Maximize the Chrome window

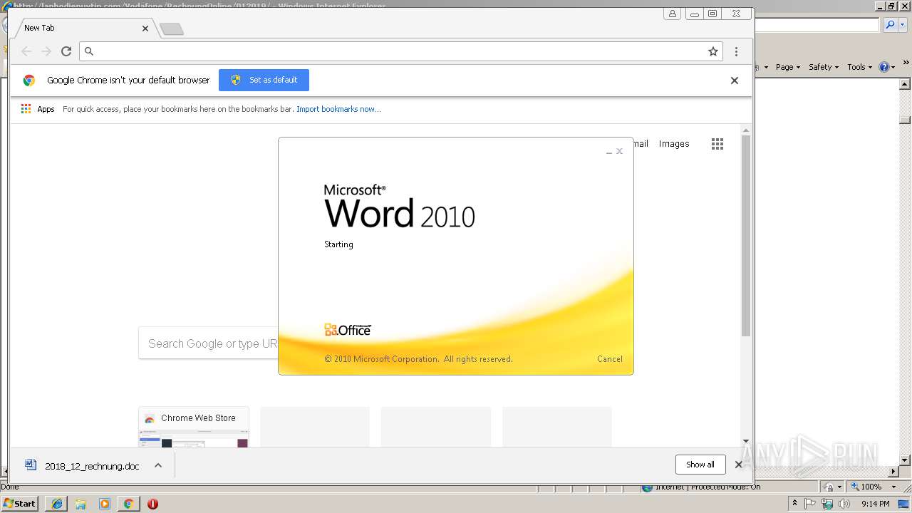tap(712, 14)
